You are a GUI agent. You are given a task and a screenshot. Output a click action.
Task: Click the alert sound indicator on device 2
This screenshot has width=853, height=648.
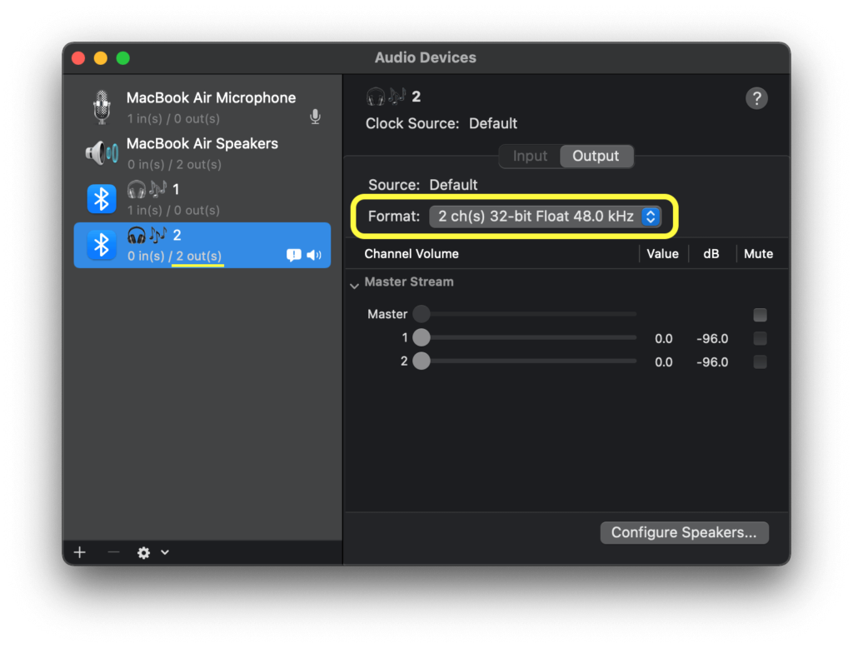294,255
